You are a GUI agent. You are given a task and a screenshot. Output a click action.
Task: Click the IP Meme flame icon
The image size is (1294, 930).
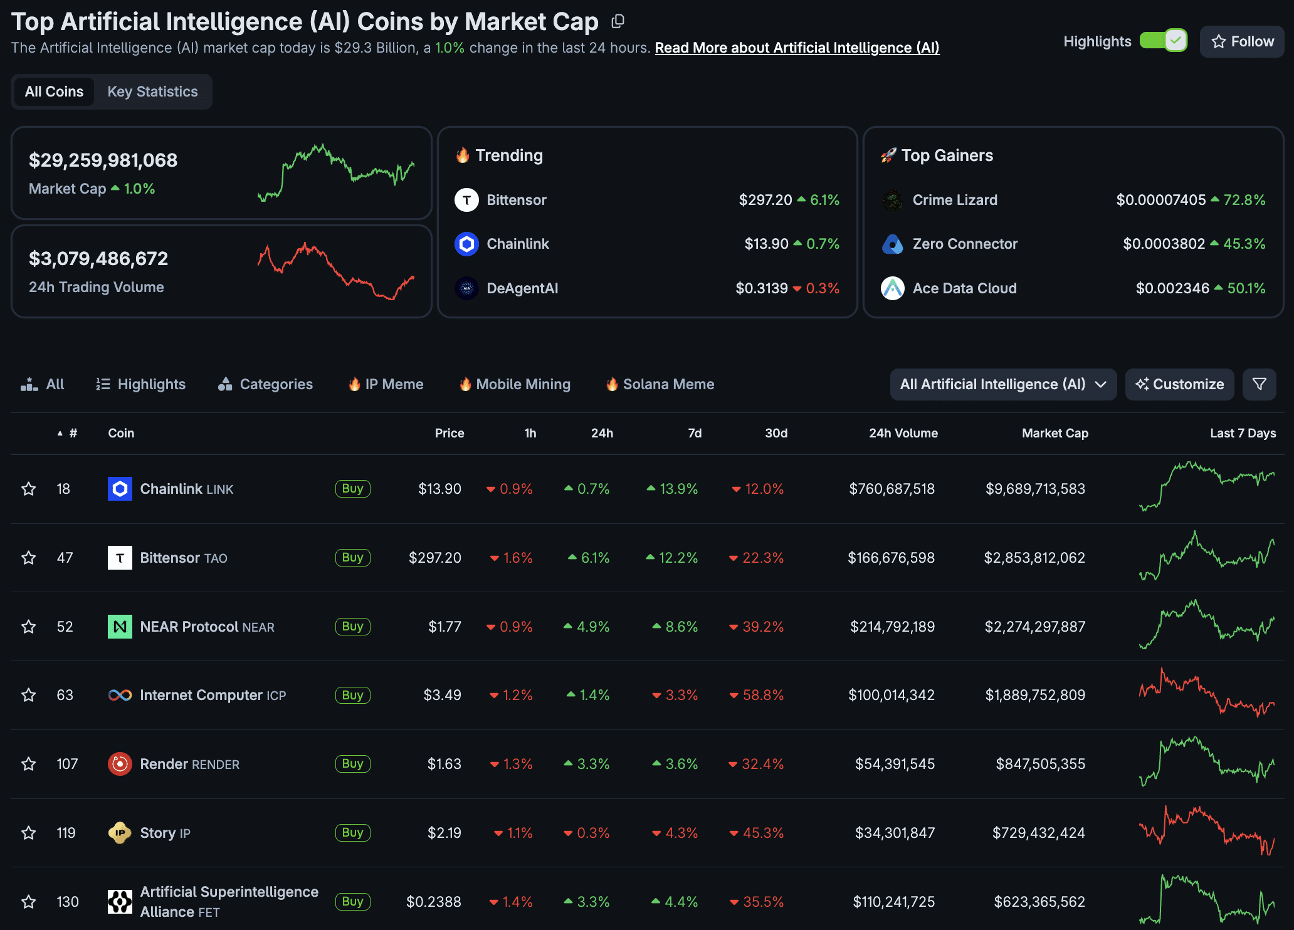pos(355,384)
